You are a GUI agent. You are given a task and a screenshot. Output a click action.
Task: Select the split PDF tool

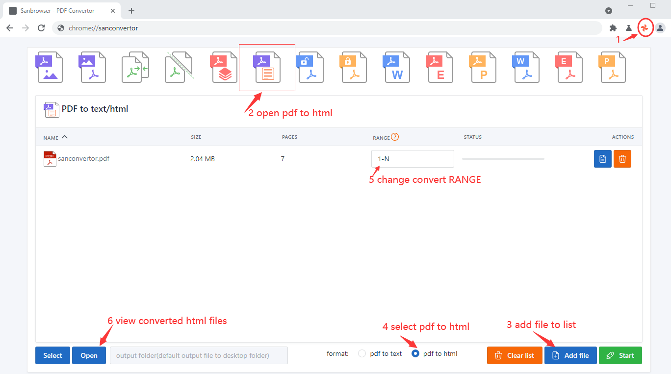click(179, 67)
